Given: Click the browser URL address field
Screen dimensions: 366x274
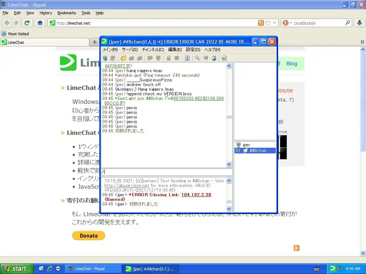Looking at the screenshot, I should 157,23.
